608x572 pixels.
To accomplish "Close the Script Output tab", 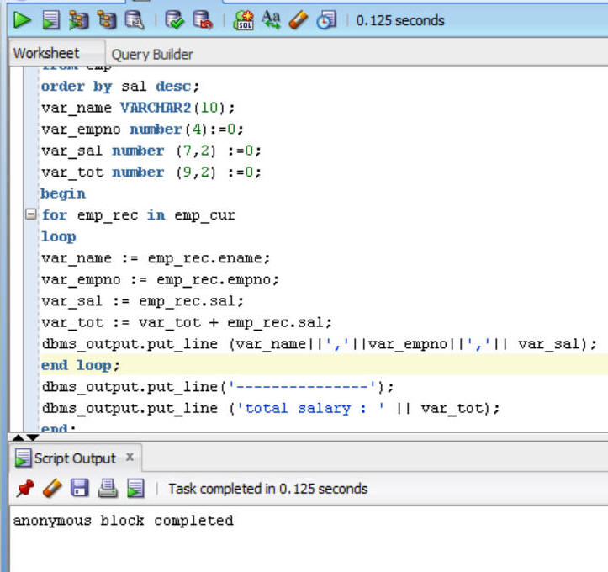I will [x=130, y=458].
